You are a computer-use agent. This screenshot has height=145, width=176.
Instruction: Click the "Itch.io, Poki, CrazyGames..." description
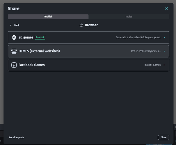[x=146, y=51]
